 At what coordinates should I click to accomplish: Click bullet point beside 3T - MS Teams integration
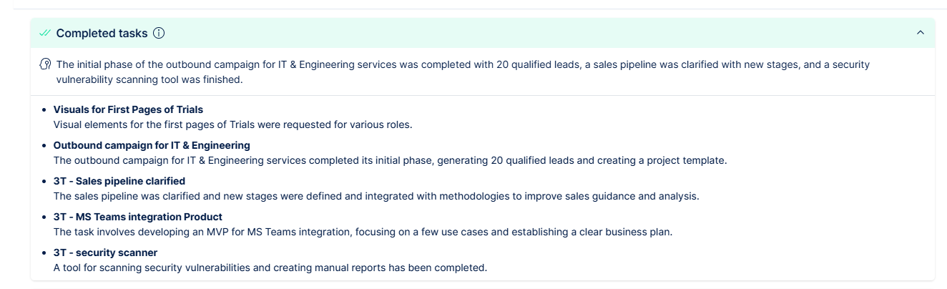tap(44, 217)
